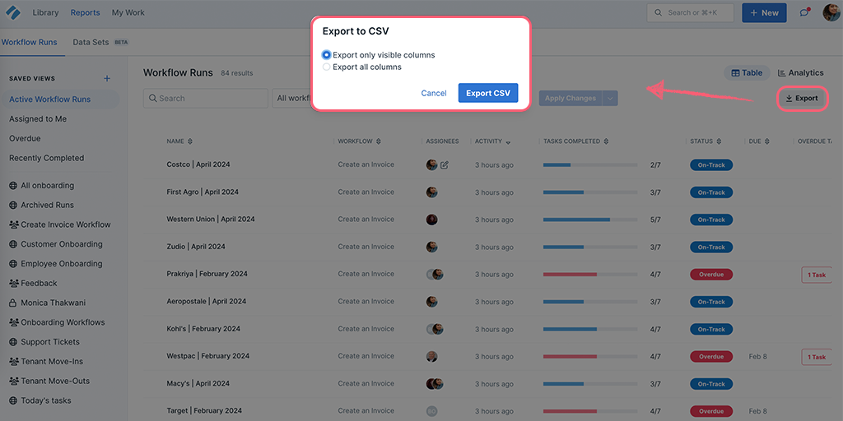Screen dimensions: 843x421
Task: Click the user profile avatar
Action: (x=831, y=12)
